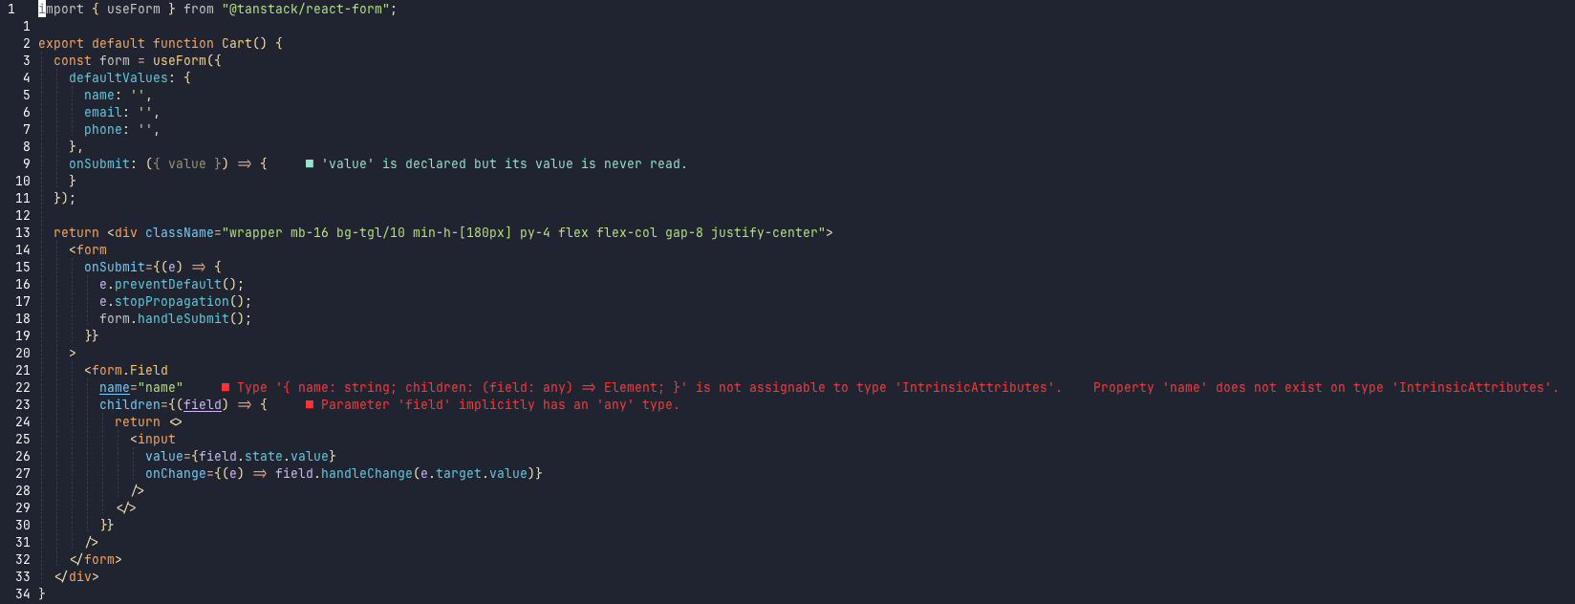
Task: Click the red error marker on the children line
Action: (x=310, y=404)
